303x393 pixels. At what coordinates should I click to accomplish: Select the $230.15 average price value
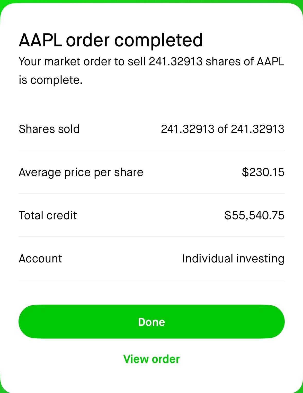tap(263, 172)
